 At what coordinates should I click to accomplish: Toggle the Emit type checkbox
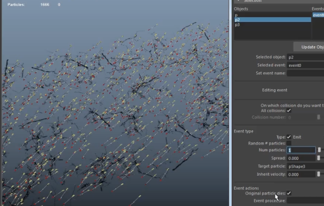[289, 137]
